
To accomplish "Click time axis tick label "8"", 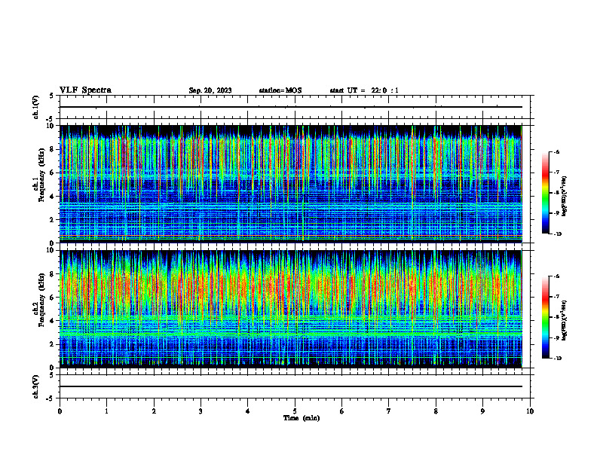I will tap(436, 411).
